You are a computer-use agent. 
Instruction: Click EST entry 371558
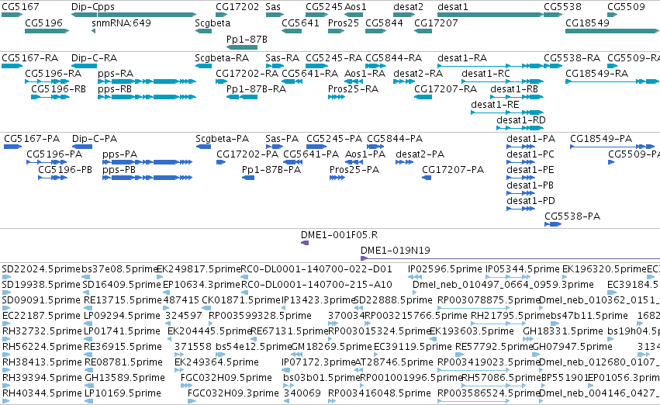pos(193,347)
